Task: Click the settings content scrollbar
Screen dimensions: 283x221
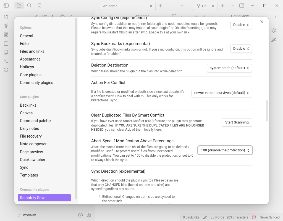Action: click(x=267, y=110)
